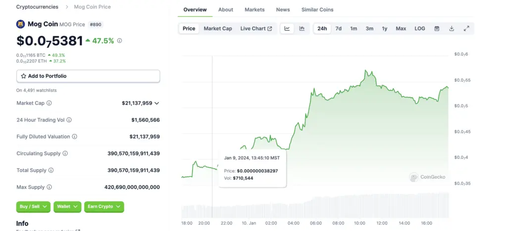
Task: Click the Add to Portfolio button
Action: click(x=88, y=76)
